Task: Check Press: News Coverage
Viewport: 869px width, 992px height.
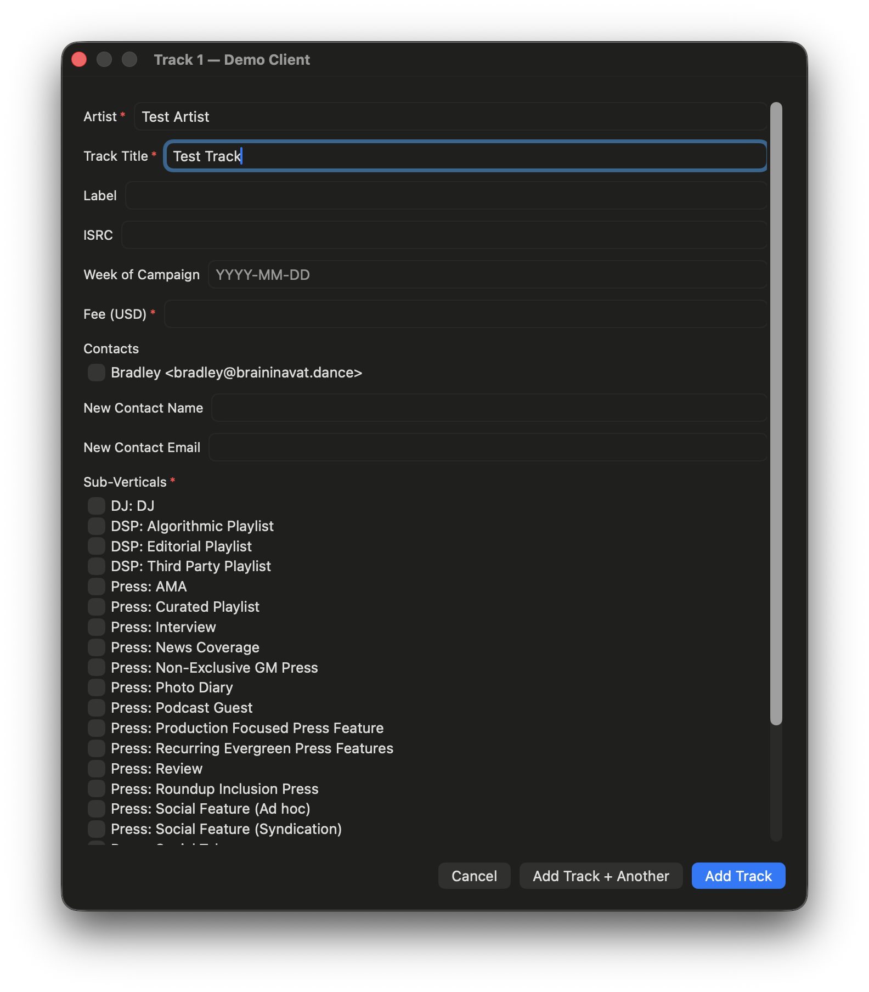Action: click(x=97, y=647)
